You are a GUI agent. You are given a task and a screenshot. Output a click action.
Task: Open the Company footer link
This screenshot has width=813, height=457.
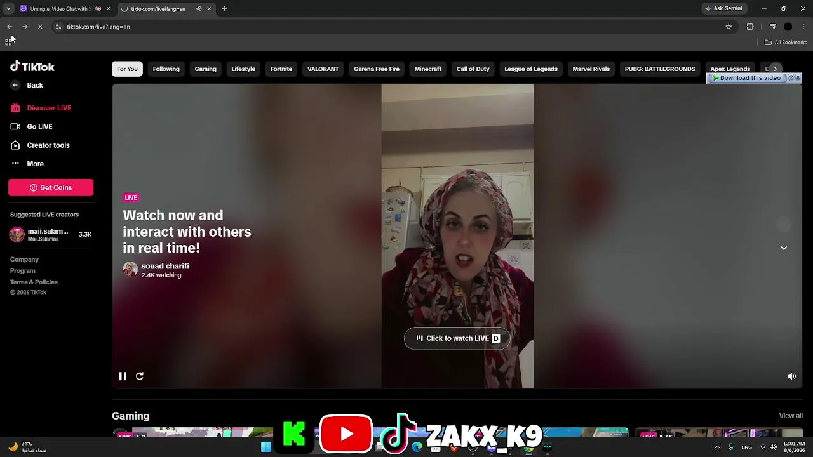[24, 260]
